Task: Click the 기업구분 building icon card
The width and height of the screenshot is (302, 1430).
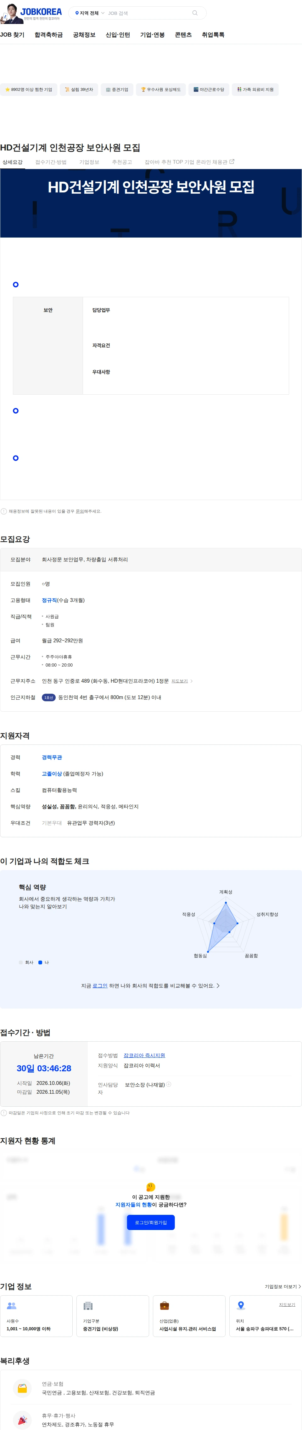Action: click(x=113, y=1316)
